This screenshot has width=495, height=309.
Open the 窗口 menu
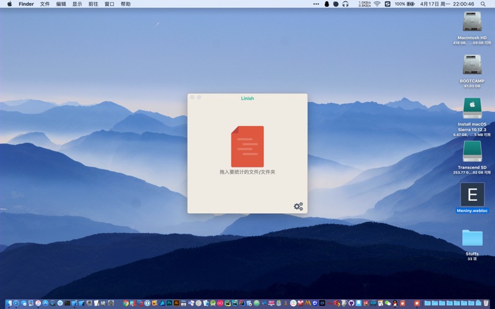[110, 4]
